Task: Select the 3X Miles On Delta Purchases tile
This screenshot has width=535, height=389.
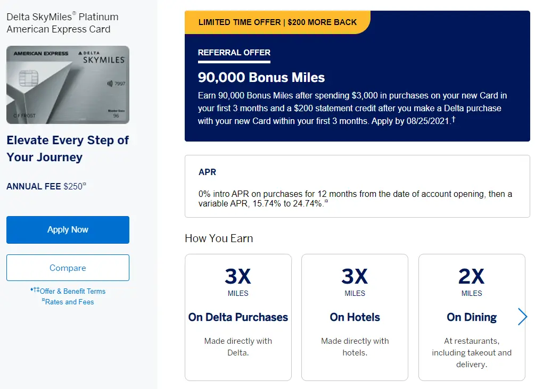Action: [x=238, y=317]
